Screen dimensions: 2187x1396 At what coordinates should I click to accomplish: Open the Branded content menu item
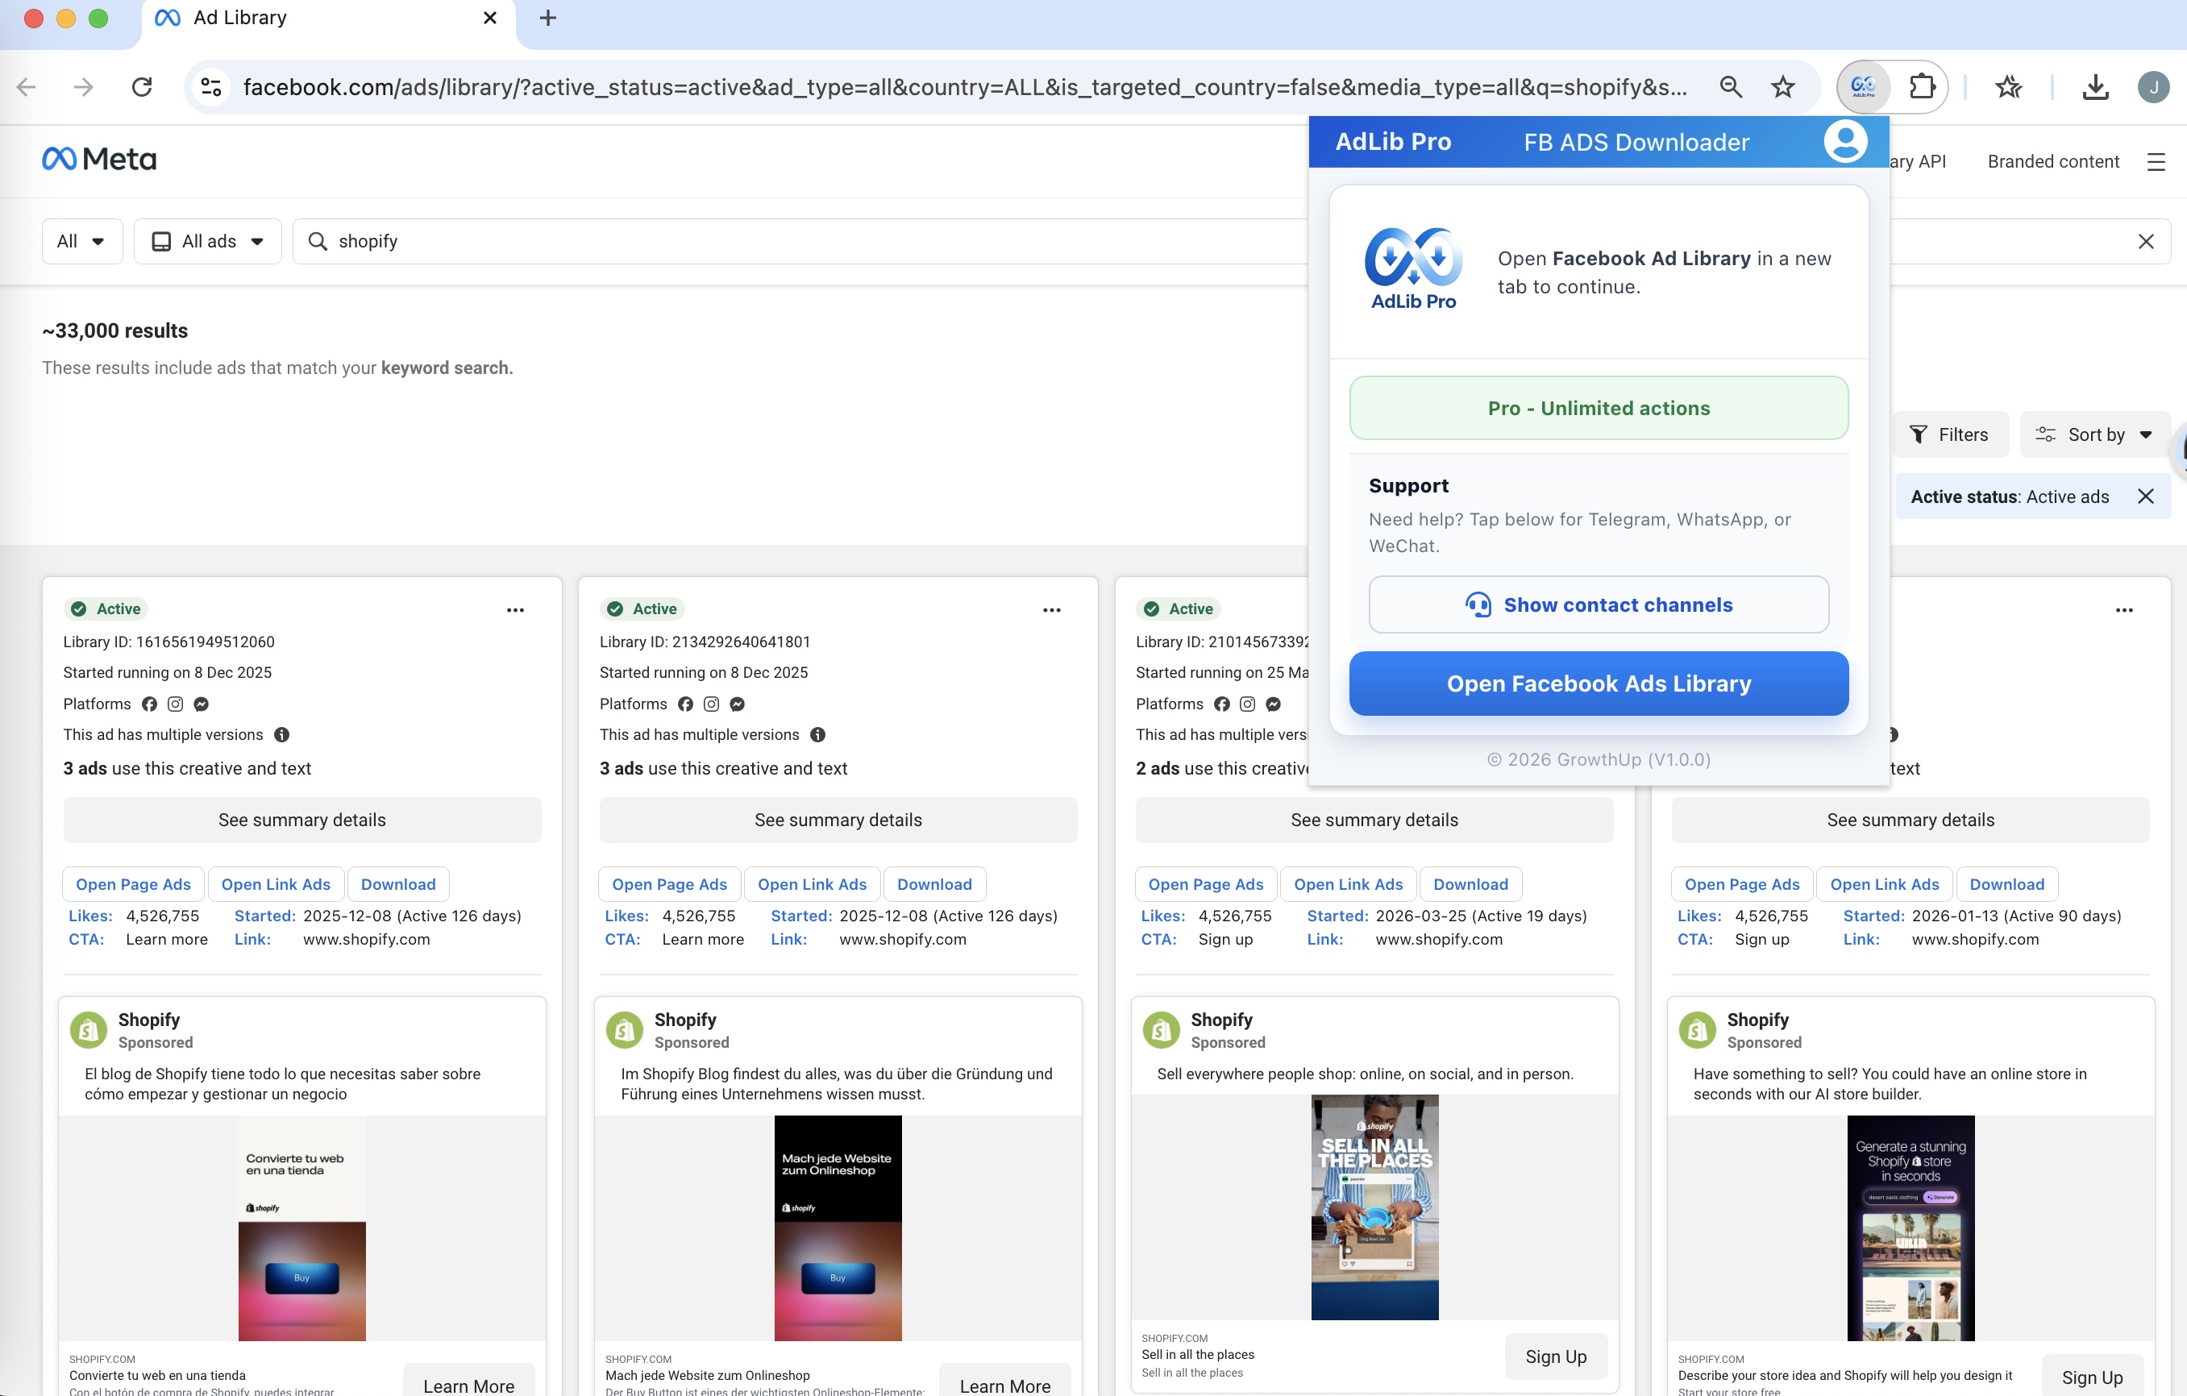pos(2053,162)
